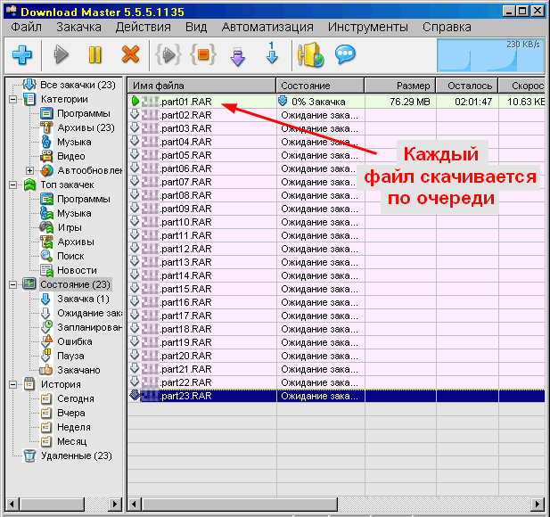The height and width of the screenshot is (517, 550).
Task: Sort by the Размер column header
Action: coord(400,86)
